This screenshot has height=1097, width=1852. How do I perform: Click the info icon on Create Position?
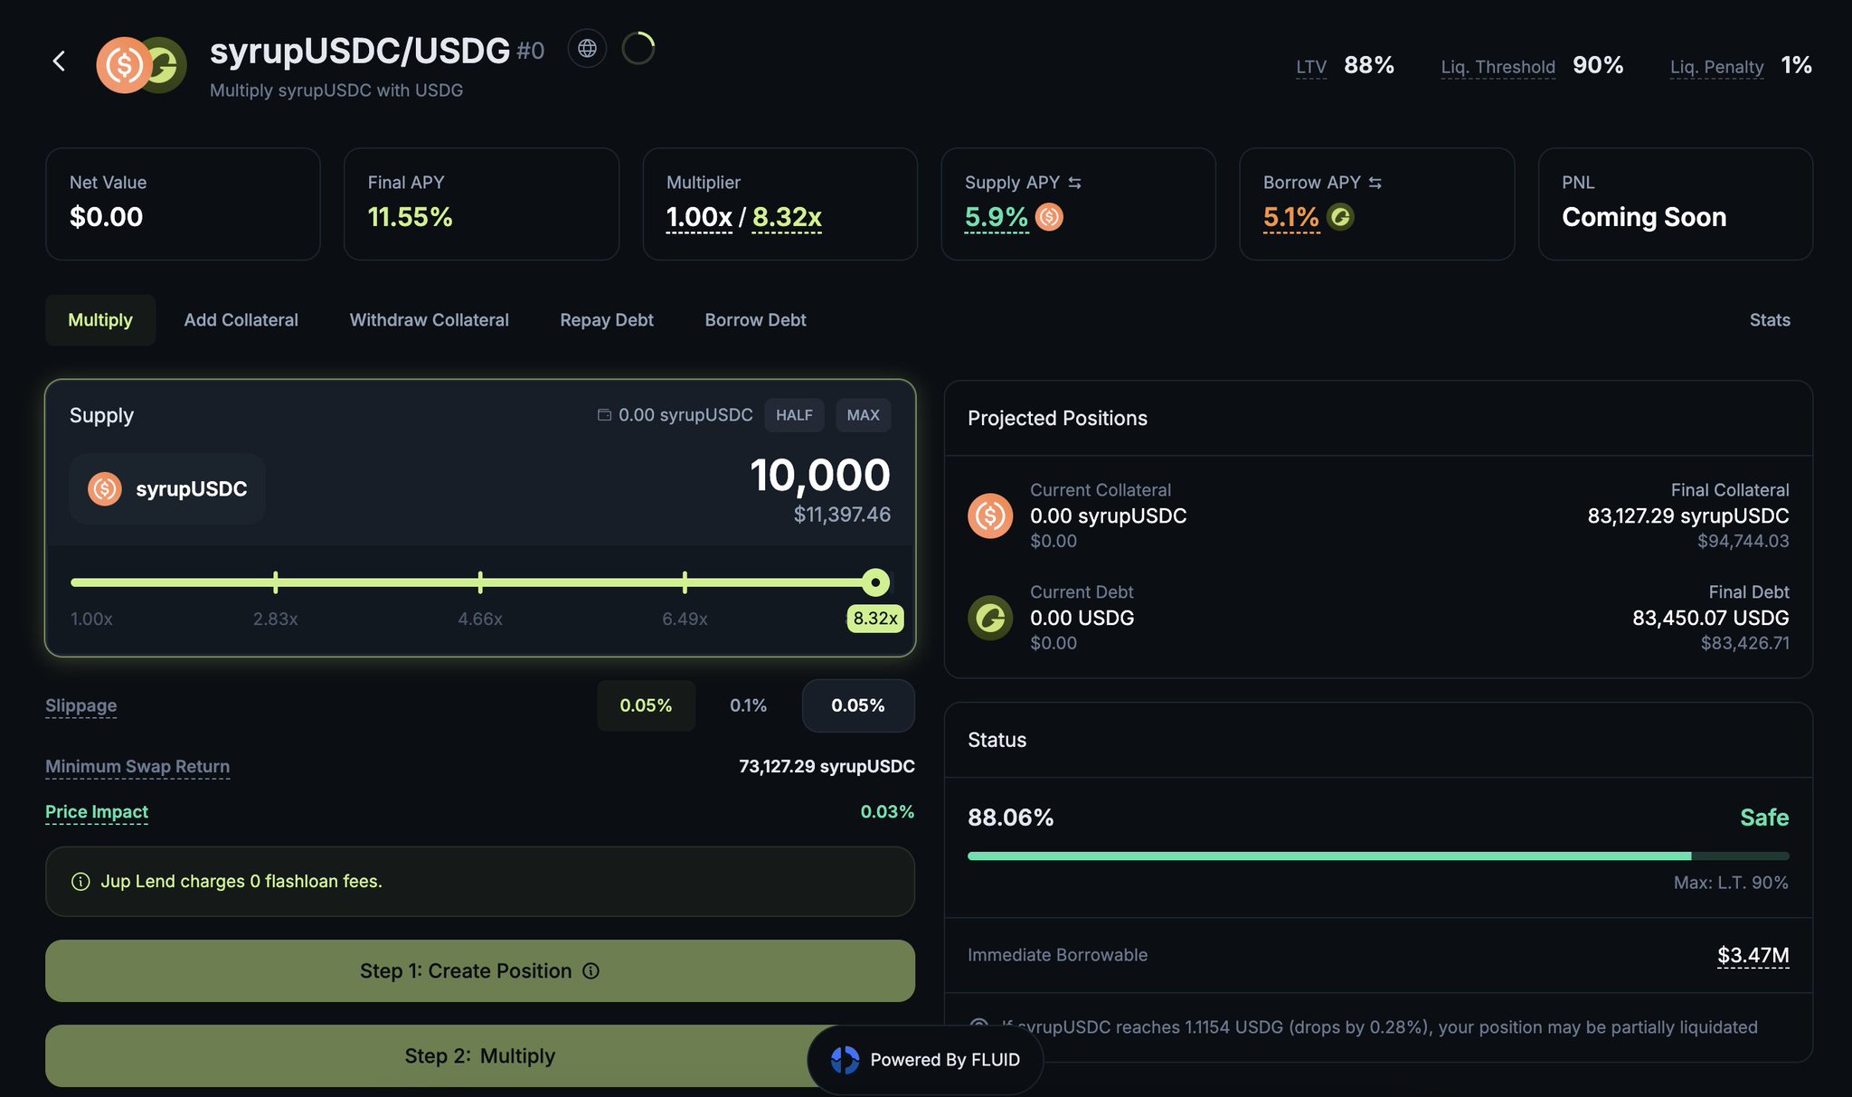(591, 971)
